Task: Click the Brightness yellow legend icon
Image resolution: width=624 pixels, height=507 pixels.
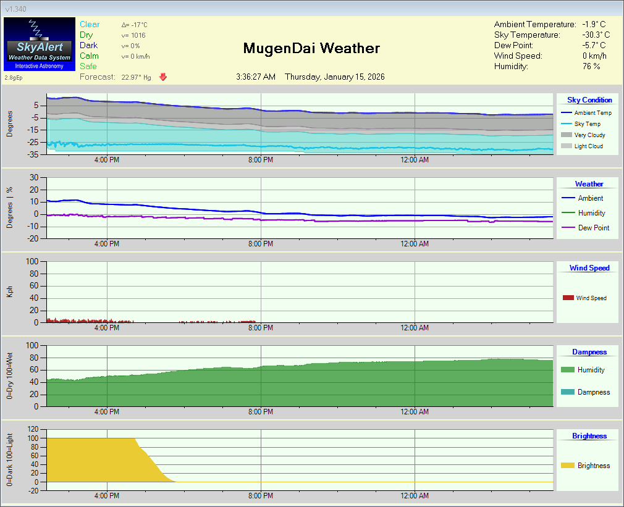Action: click(567, 466)
